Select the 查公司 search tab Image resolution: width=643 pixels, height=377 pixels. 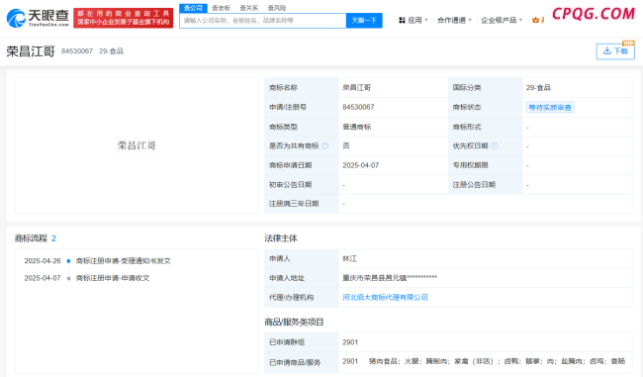click(x=193, y=8)
